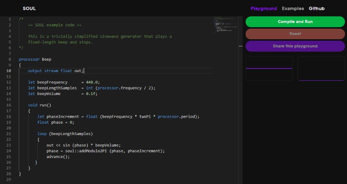This screenshot has width=347, height=184.
Task: Click the SOUL logo
Action: point(29,8)
